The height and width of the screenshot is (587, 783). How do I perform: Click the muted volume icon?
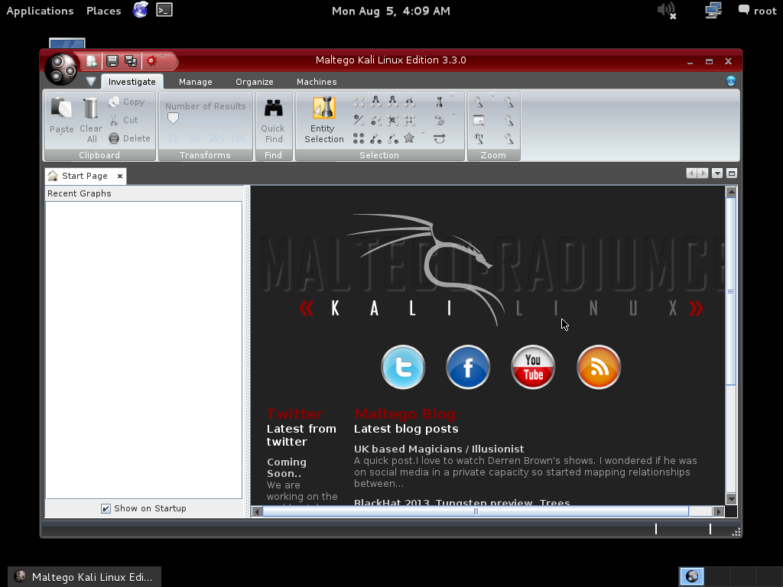(x=666, y=11)
